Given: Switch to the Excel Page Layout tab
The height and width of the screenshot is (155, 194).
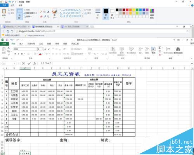Looking at the screenshot, I should (x=31, y=44).
